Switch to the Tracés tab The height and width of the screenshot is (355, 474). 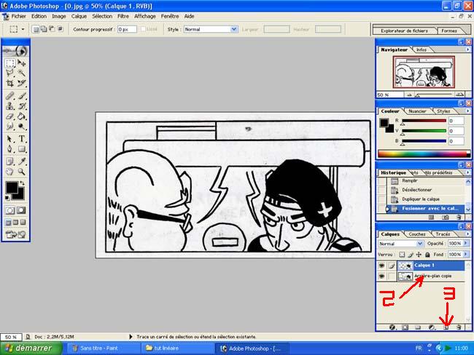point(443,234)
